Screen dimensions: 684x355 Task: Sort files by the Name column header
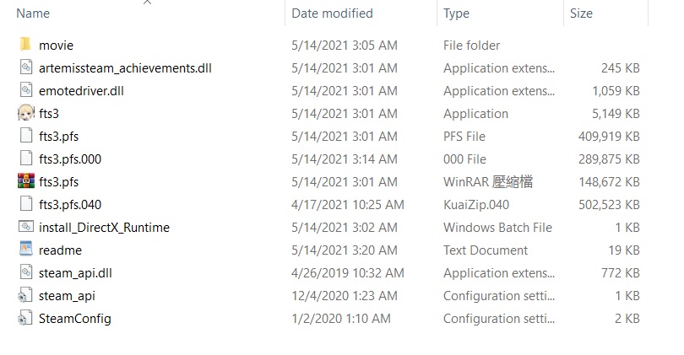(34, 13)
